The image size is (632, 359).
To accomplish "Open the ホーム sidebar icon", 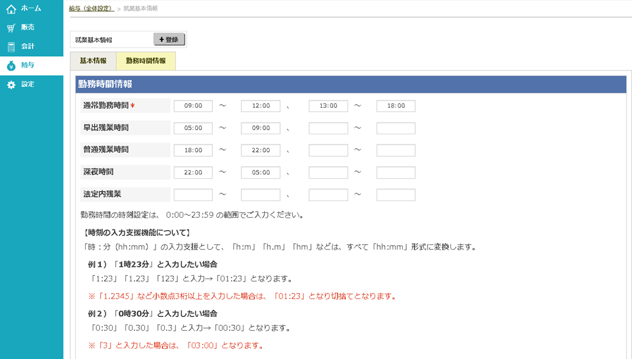I will (12, 8).
